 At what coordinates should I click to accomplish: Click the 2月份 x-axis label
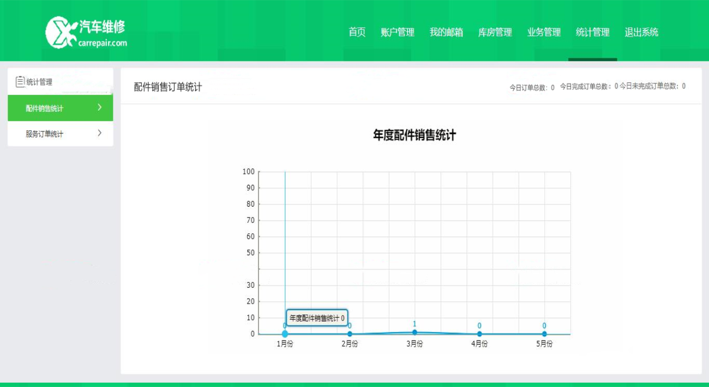[350, 344]
